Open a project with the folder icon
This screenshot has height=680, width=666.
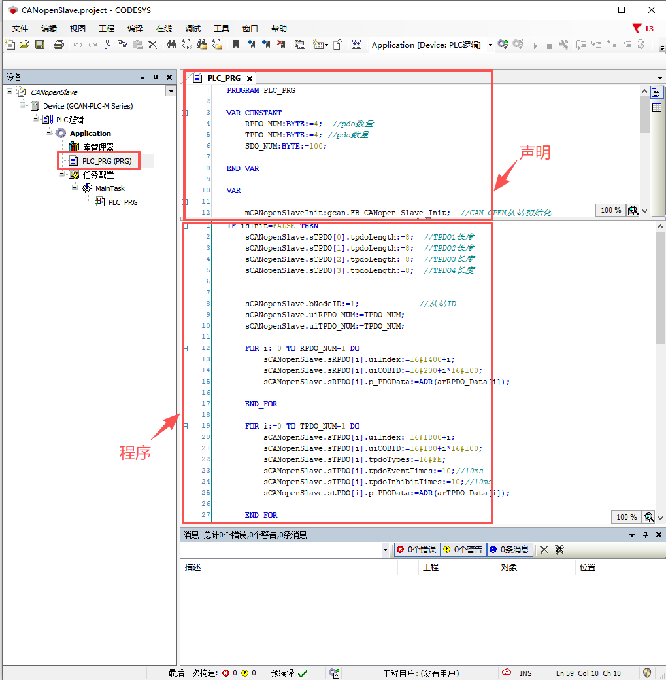(x=25, y=45)
